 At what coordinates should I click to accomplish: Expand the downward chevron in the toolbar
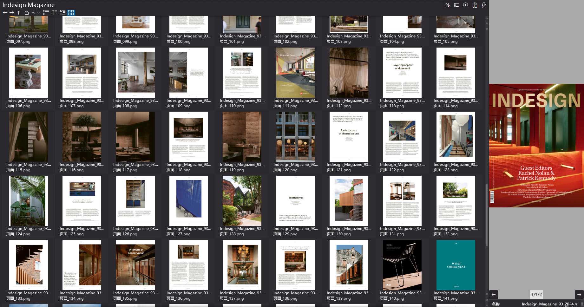coord(38,13)
